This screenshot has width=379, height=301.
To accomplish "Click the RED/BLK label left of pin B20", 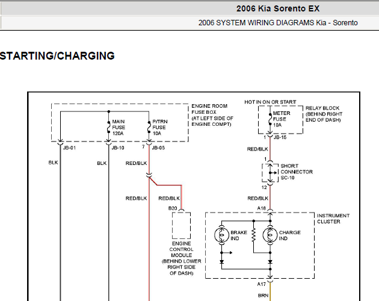I will click(169, 199).
